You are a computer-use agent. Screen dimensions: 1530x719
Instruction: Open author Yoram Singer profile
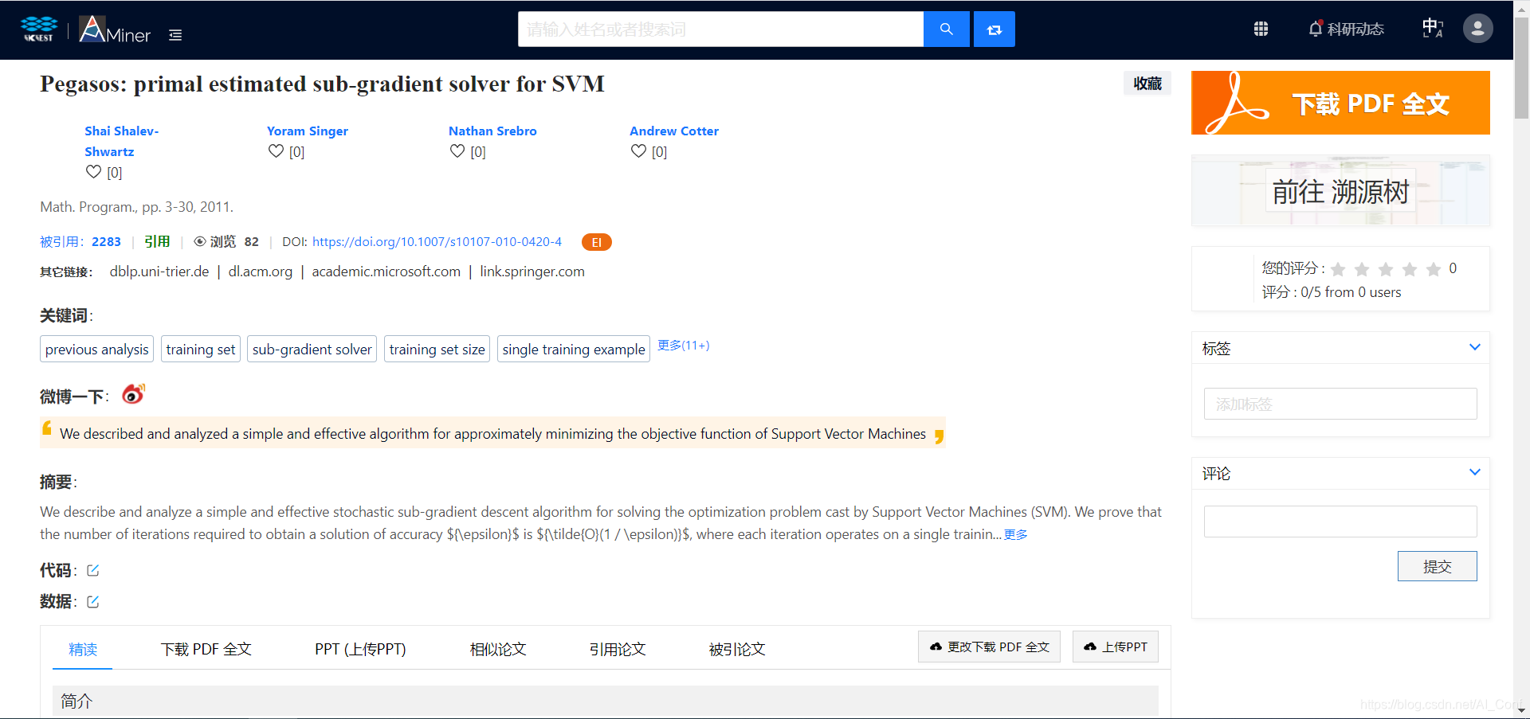pyautogui.click(x=308, y=131)
